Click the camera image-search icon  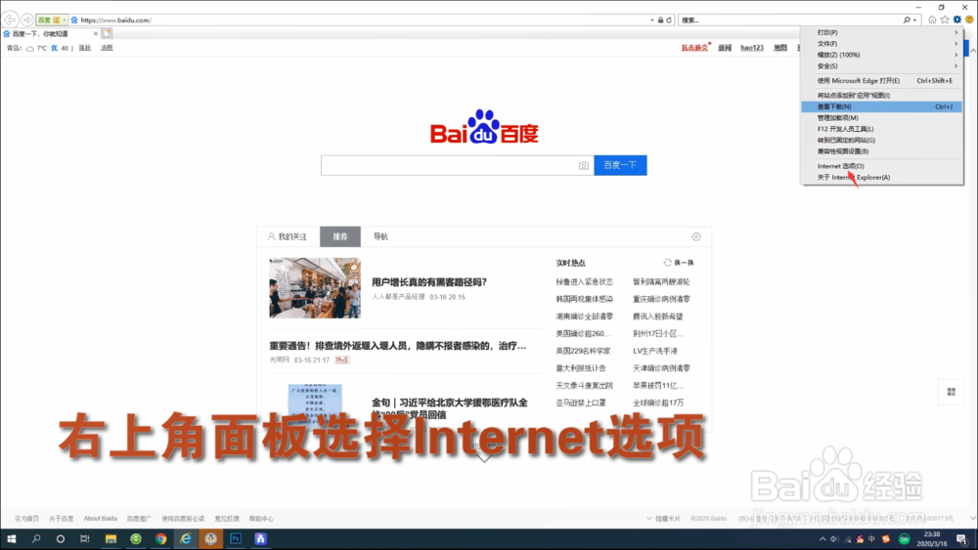click(583, 166)
